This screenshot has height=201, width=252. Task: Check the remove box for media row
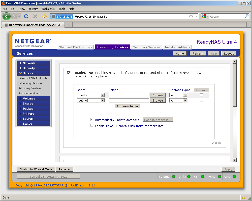click(x=201, y=95)
